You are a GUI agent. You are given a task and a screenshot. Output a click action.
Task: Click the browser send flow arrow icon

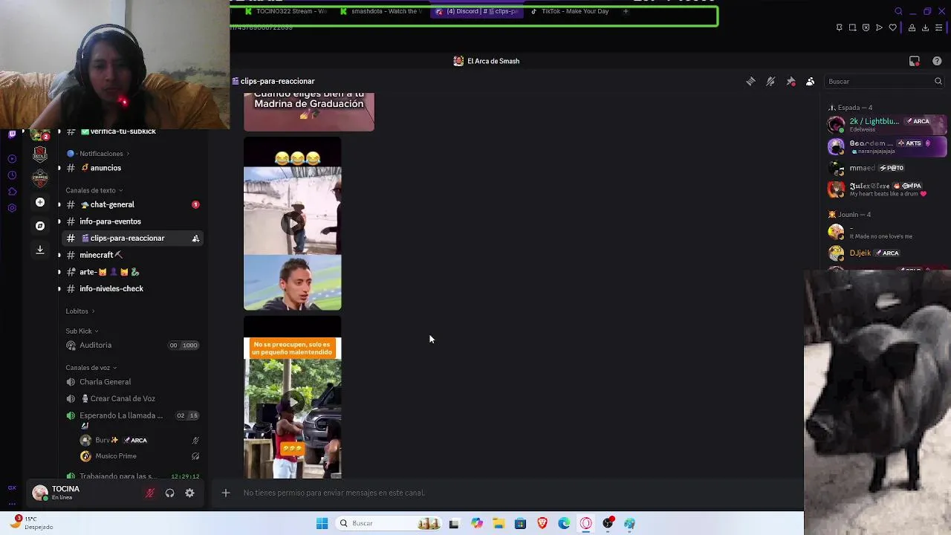879,27
